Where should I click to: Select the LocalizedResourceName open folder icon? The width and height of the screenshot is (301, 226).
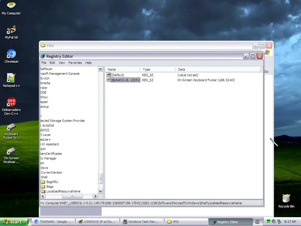(x=43, y=191)
